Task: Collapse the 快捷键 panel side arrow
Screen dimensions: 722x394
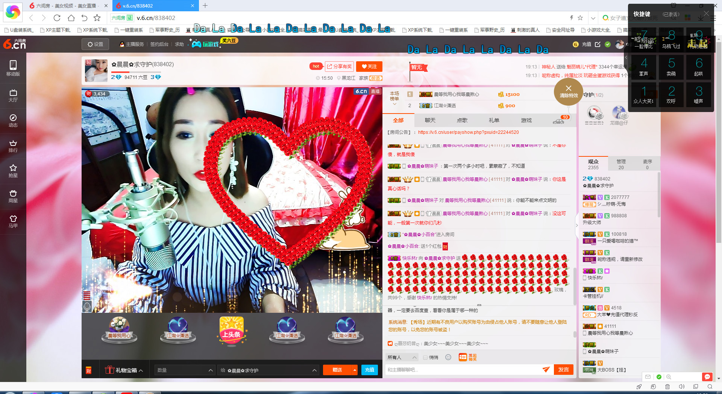Action: (626, 57)
